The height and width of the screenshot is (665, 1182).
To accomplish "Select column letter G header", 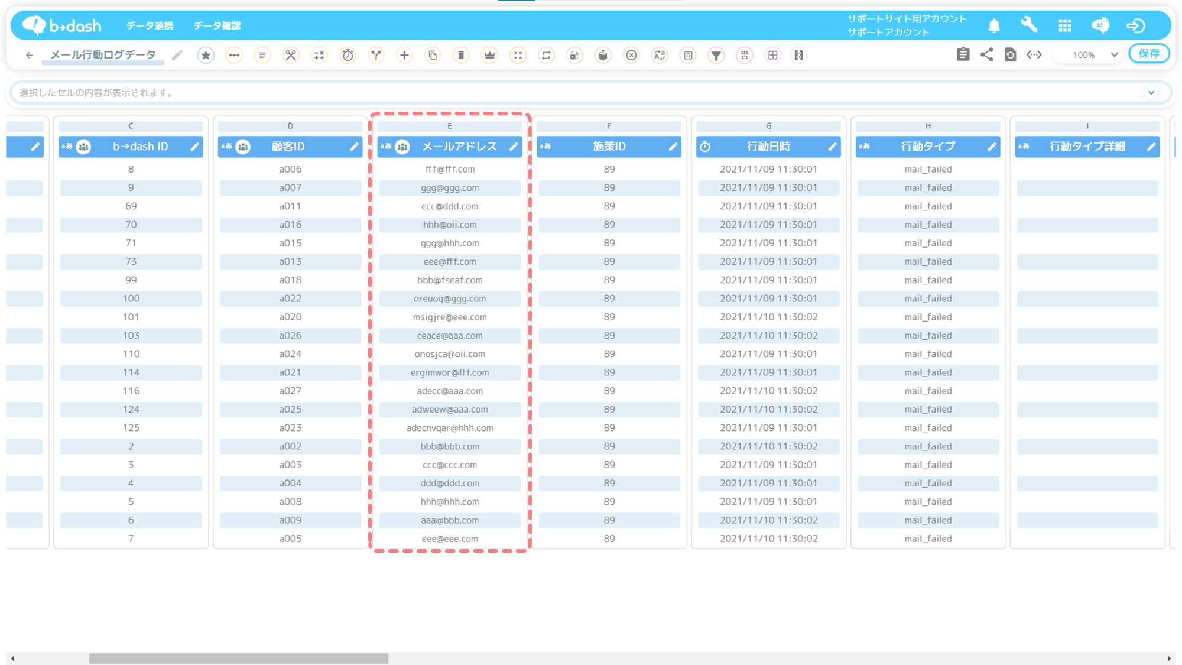I will click(768, 126).
